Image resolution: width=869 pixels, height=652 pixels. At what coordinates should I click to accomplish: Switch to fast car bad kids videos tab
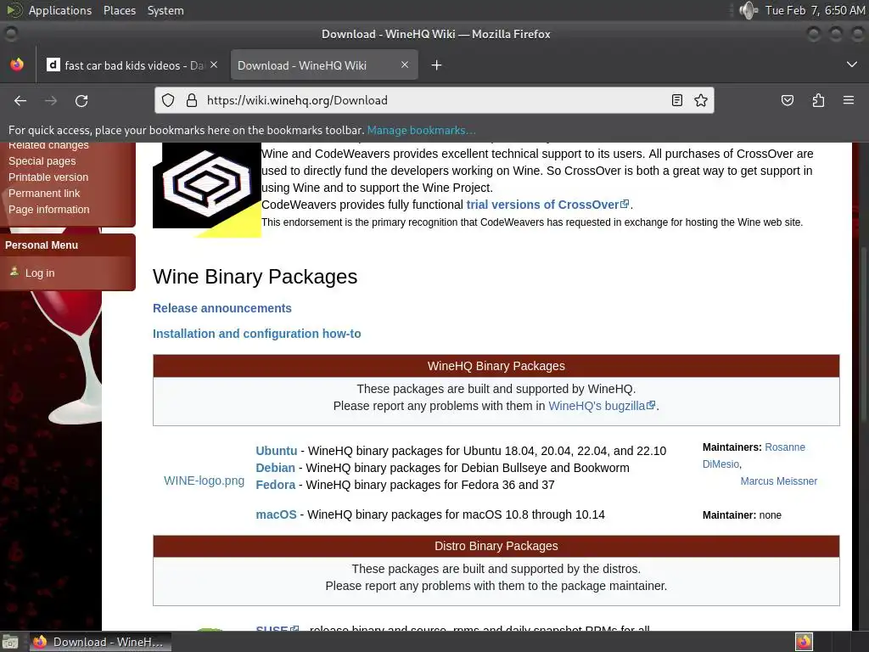coord(133,65)
